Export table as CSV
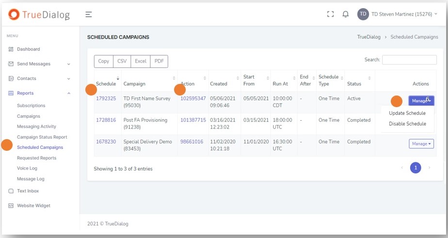 122,61
